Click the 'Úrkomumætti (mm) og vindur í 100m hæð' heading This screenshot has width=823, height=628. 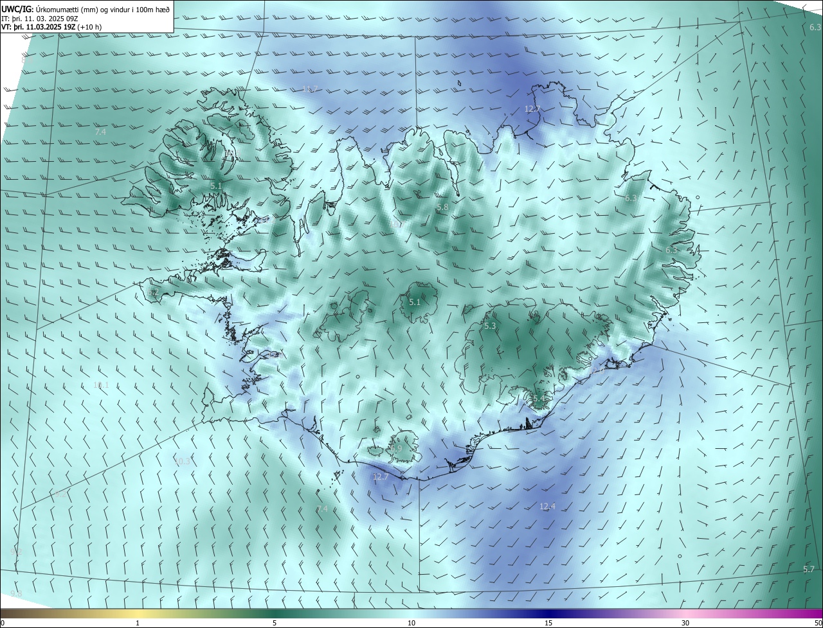click(103, 9)
